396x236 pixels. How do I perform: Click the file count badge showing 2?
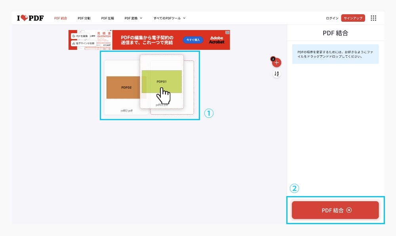(273, 58)
